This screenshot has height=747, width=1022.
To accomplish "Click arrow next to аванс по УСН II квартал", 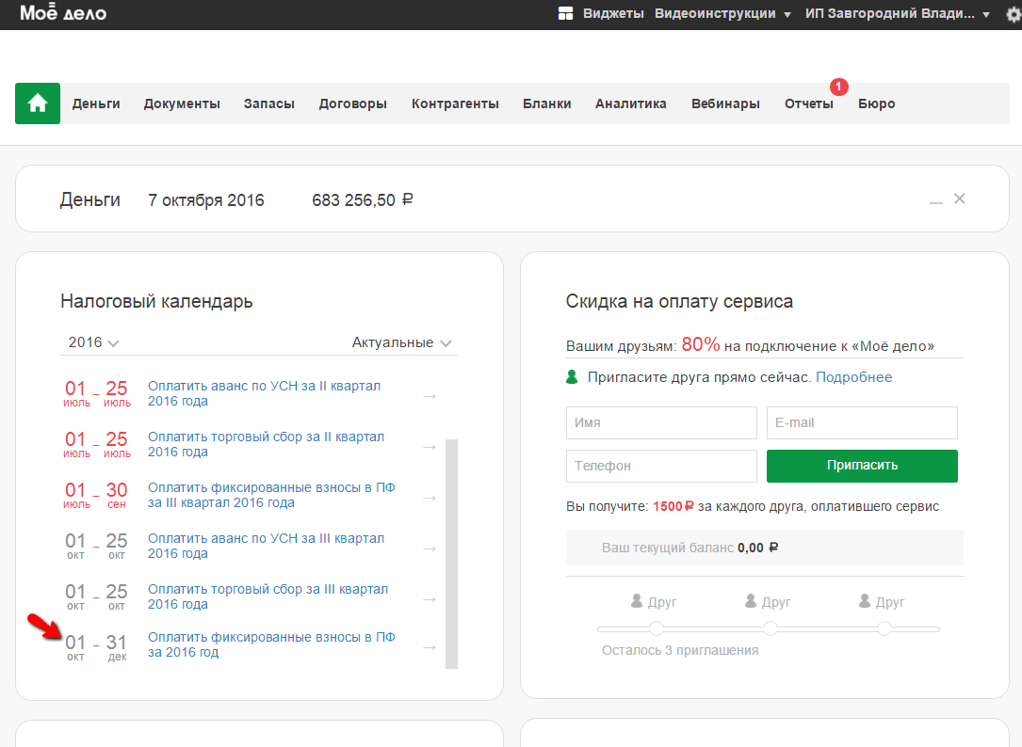I will pyautogui.click(x=430, y=396).
